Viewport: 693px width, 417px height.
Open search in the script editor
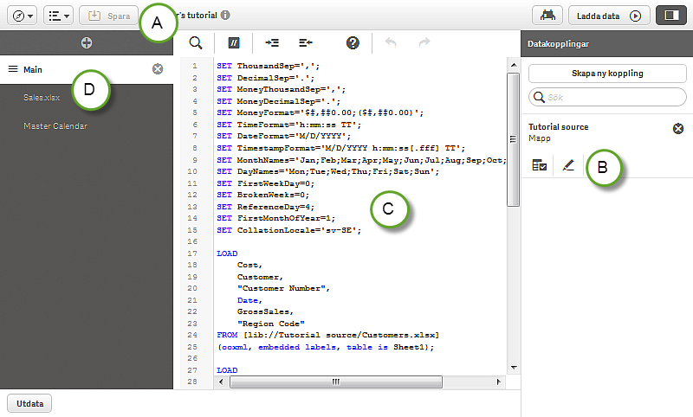coord(196,42)
